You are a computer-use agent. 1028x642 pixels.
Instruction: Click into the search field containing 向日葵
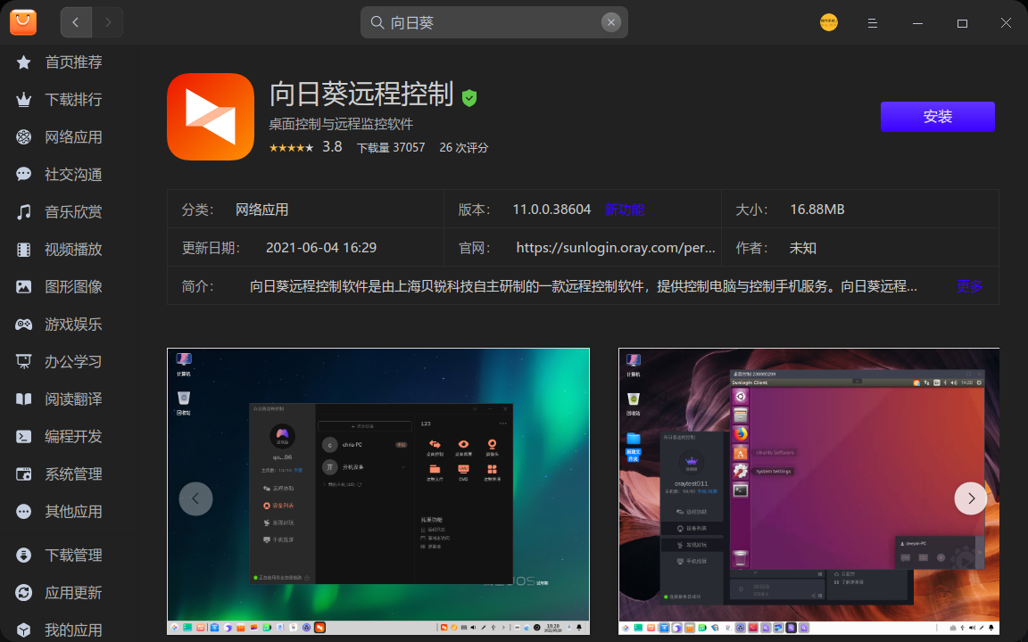[493, 22]
